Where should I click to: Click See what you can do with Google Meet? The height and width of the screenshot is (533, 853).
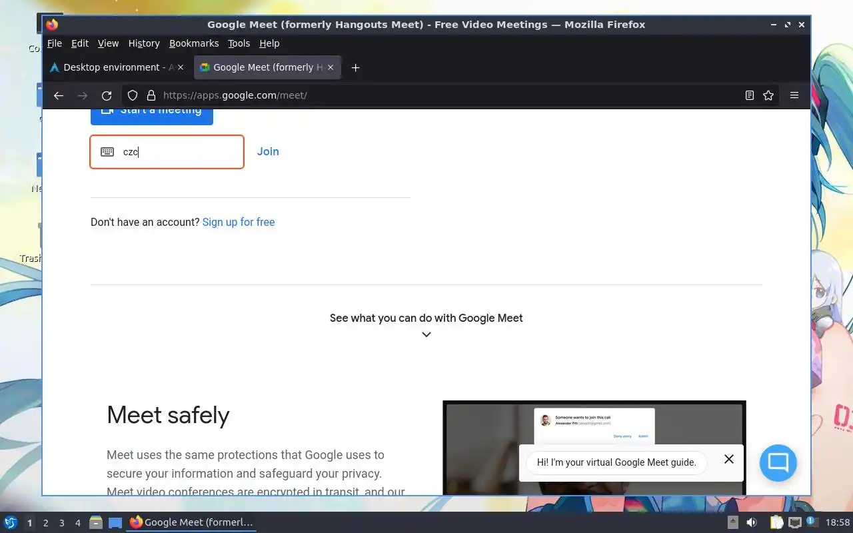pyautogui.click(x=426, y=318)
